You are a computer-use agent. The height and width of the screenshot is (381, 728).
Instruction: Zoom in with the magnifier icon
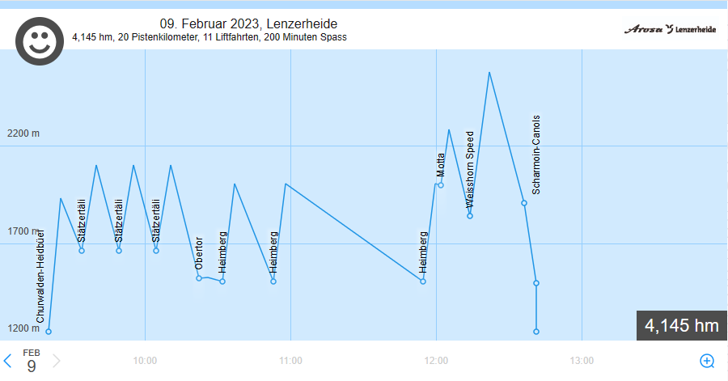point(706,361)
